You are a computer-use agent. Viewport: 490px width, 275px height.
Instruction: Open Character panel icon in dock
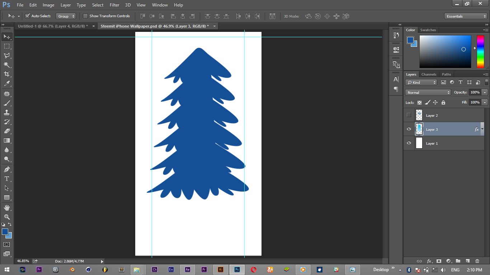[x=396, y=79]
